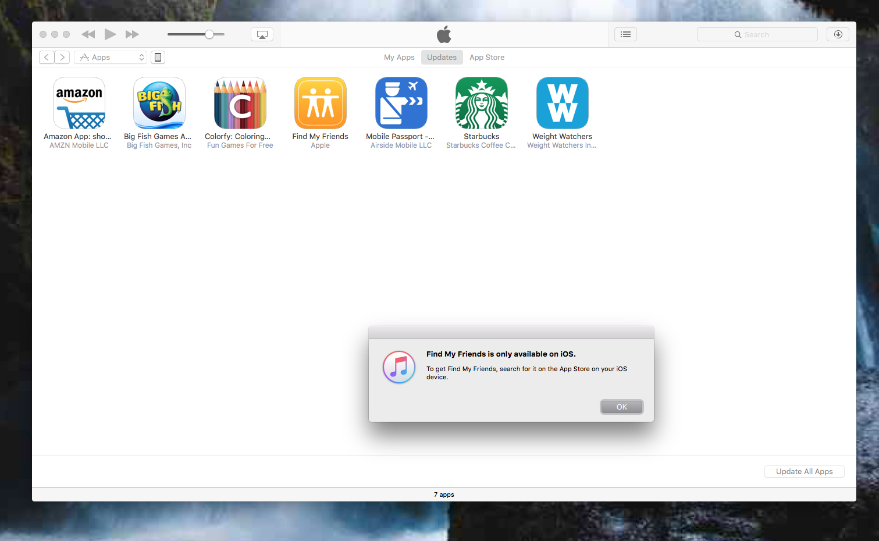Click the Airside Mobile LLC label
This screenshot has width=879, height=541.
pos(401,145)
